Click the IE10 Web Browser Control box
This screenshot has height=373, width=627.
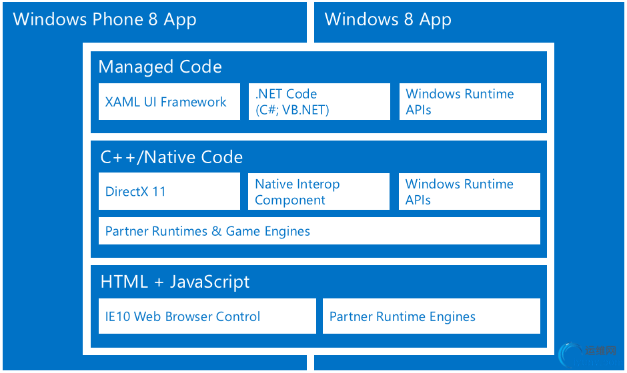(x=207, y=316)
